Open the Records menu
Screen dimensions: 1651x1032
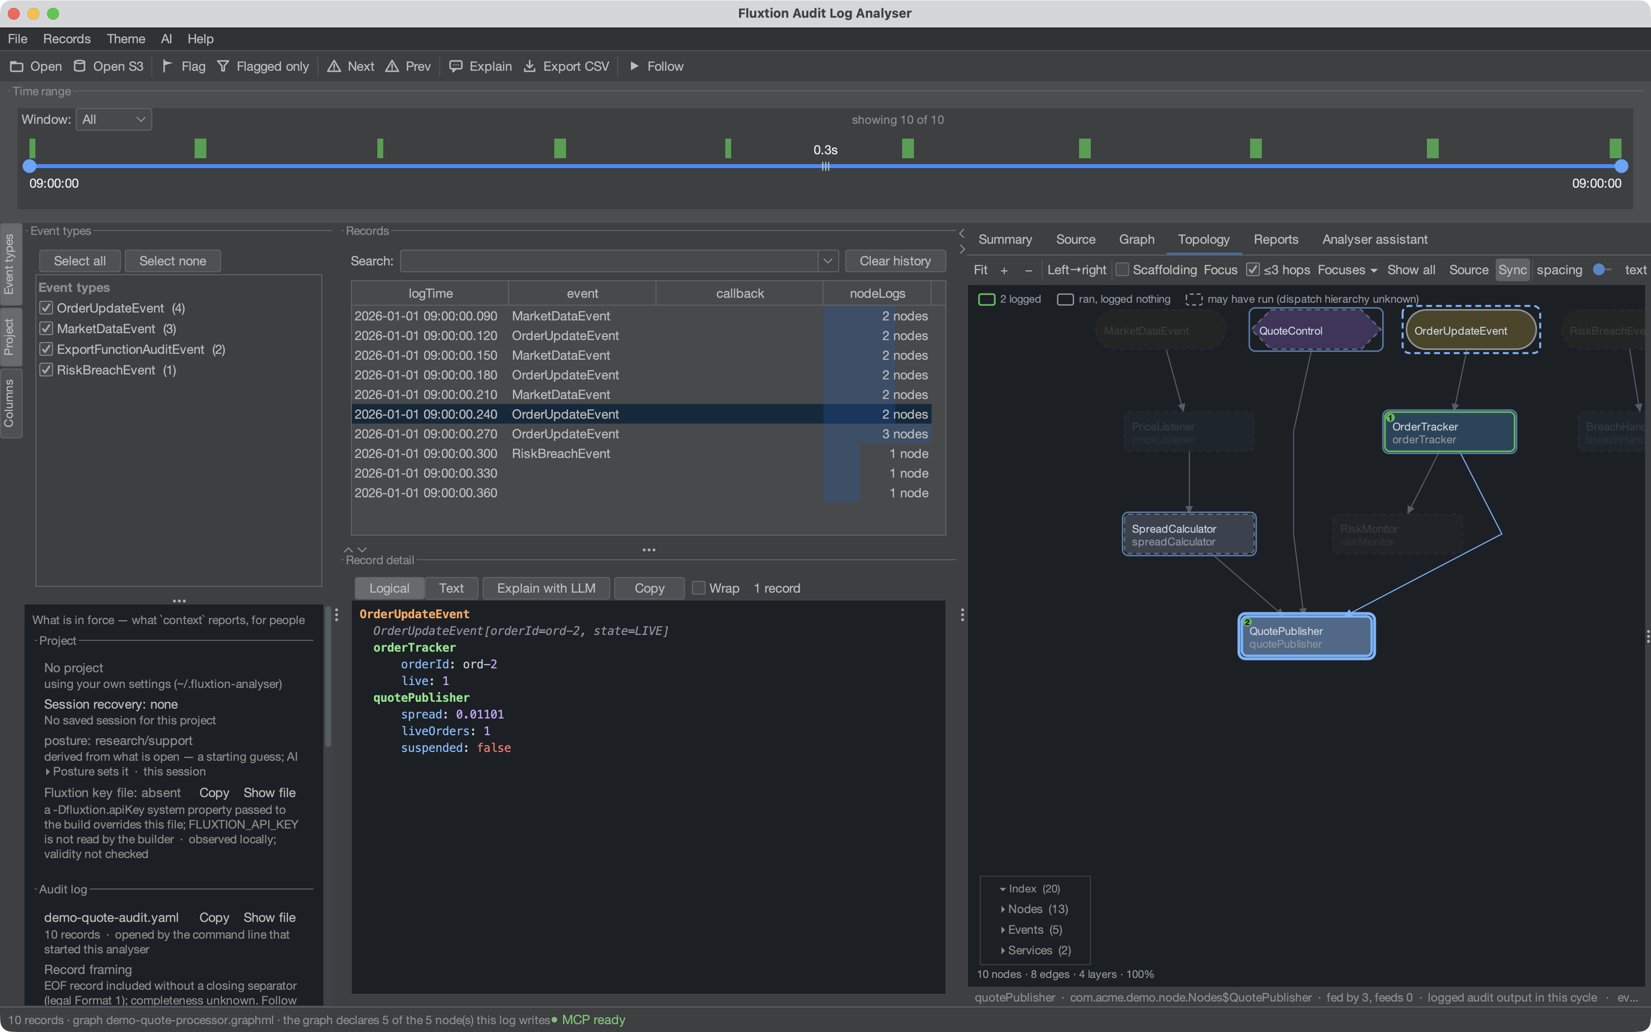click(x=67, y=39)
